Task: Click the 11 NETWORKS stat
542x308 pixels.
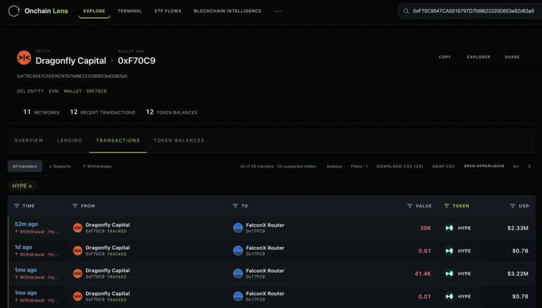Action: [41, 112]
